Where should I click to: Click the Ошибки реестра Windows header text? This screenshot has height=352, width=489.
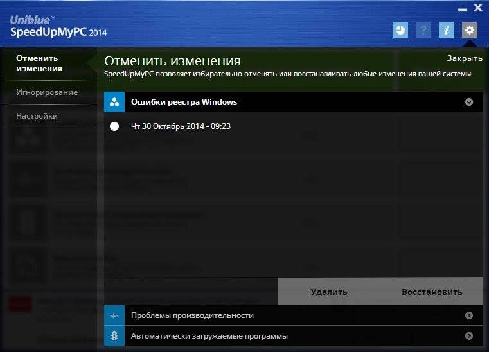184,102
